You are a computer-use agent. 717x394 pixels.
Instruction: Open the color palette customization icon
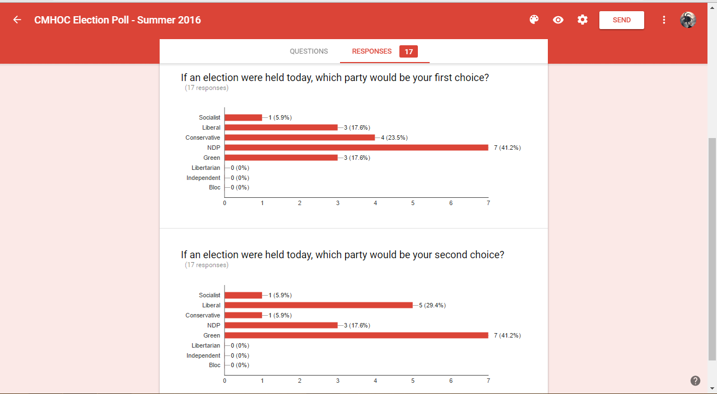click(534, 20)
